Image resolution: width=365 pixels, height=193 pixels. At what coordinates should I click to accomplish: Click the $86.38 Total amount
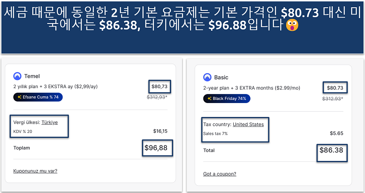coord(331,150)
